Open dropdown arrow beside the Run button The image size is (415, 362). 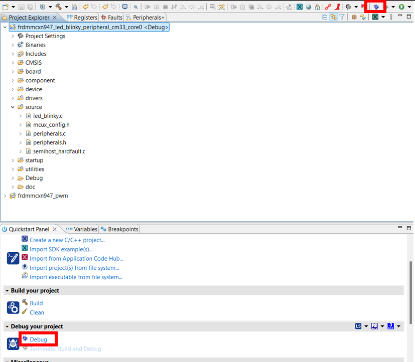click(408, 7)
